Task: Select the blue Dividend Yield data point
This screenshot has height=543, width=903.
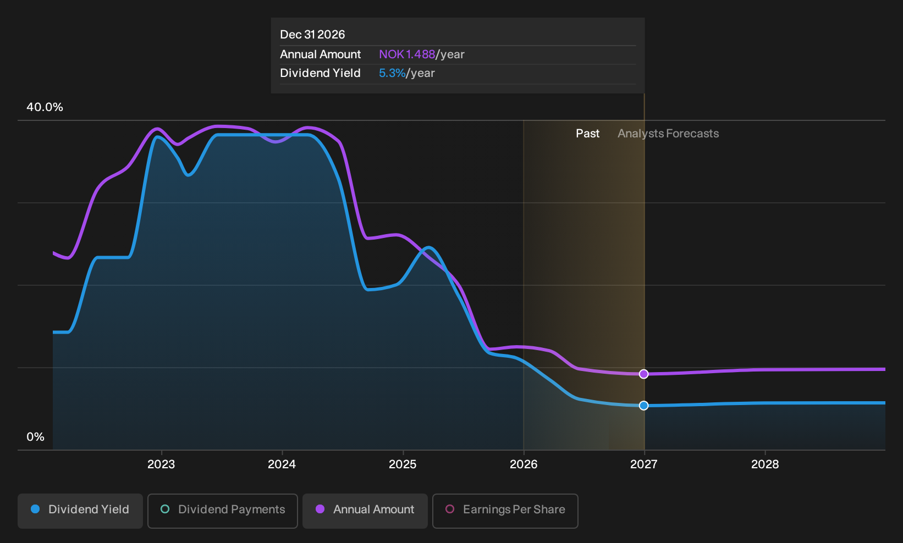Action: coord(643,406)
